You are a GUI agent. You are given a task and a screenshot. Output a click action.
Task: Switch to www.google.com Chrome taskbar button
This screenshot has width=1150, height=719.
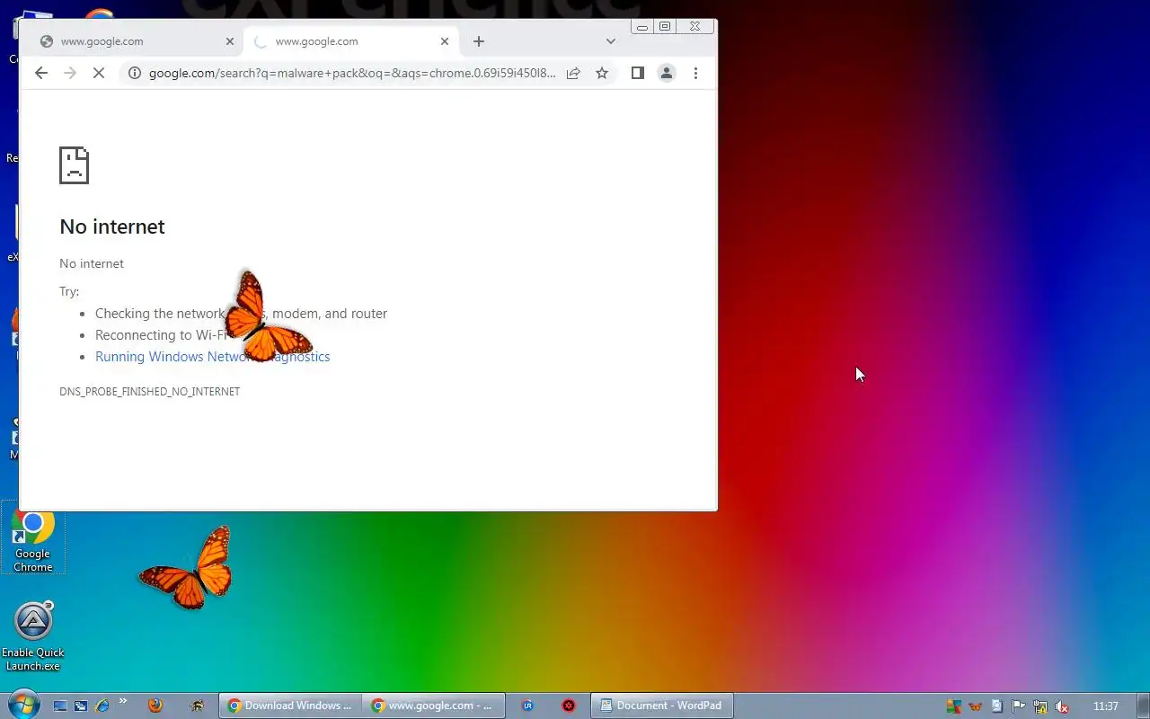[433, 706]
